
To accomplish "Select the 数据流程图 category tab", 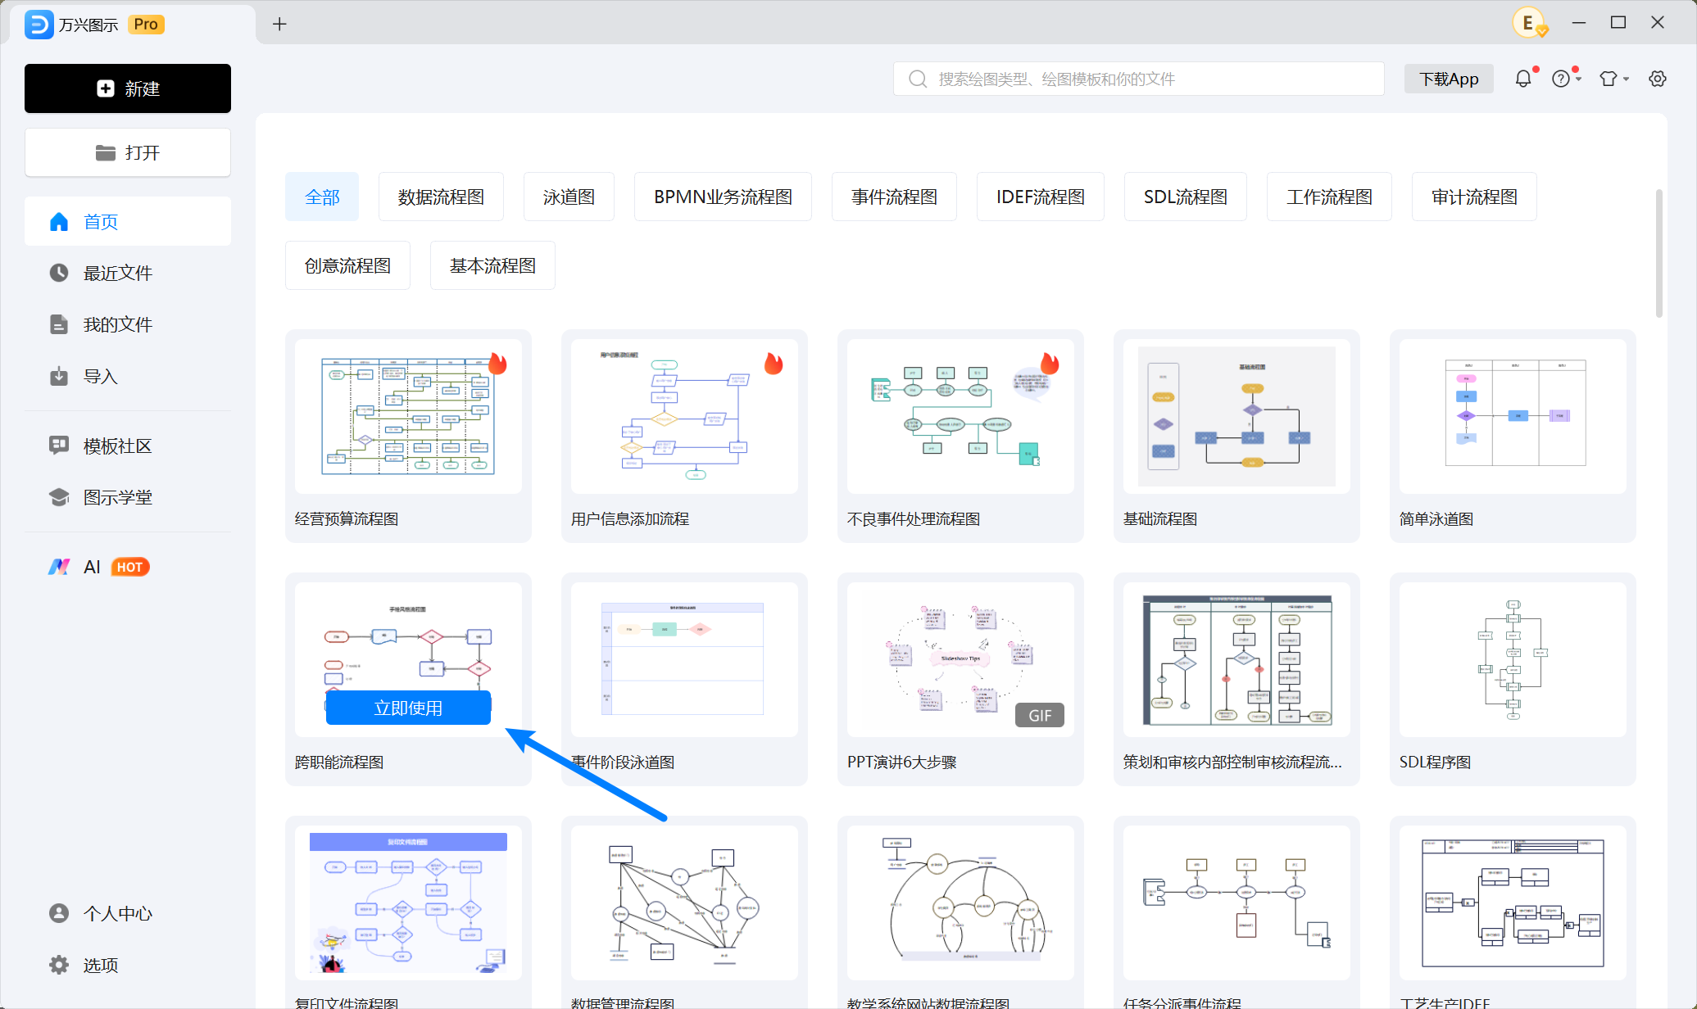I will (441, 197).
